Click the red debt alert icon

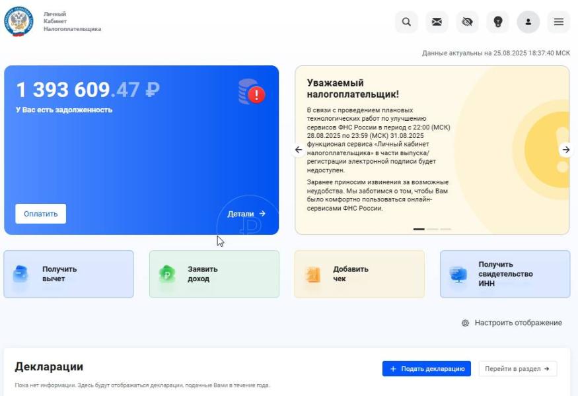tap(256, 94)
